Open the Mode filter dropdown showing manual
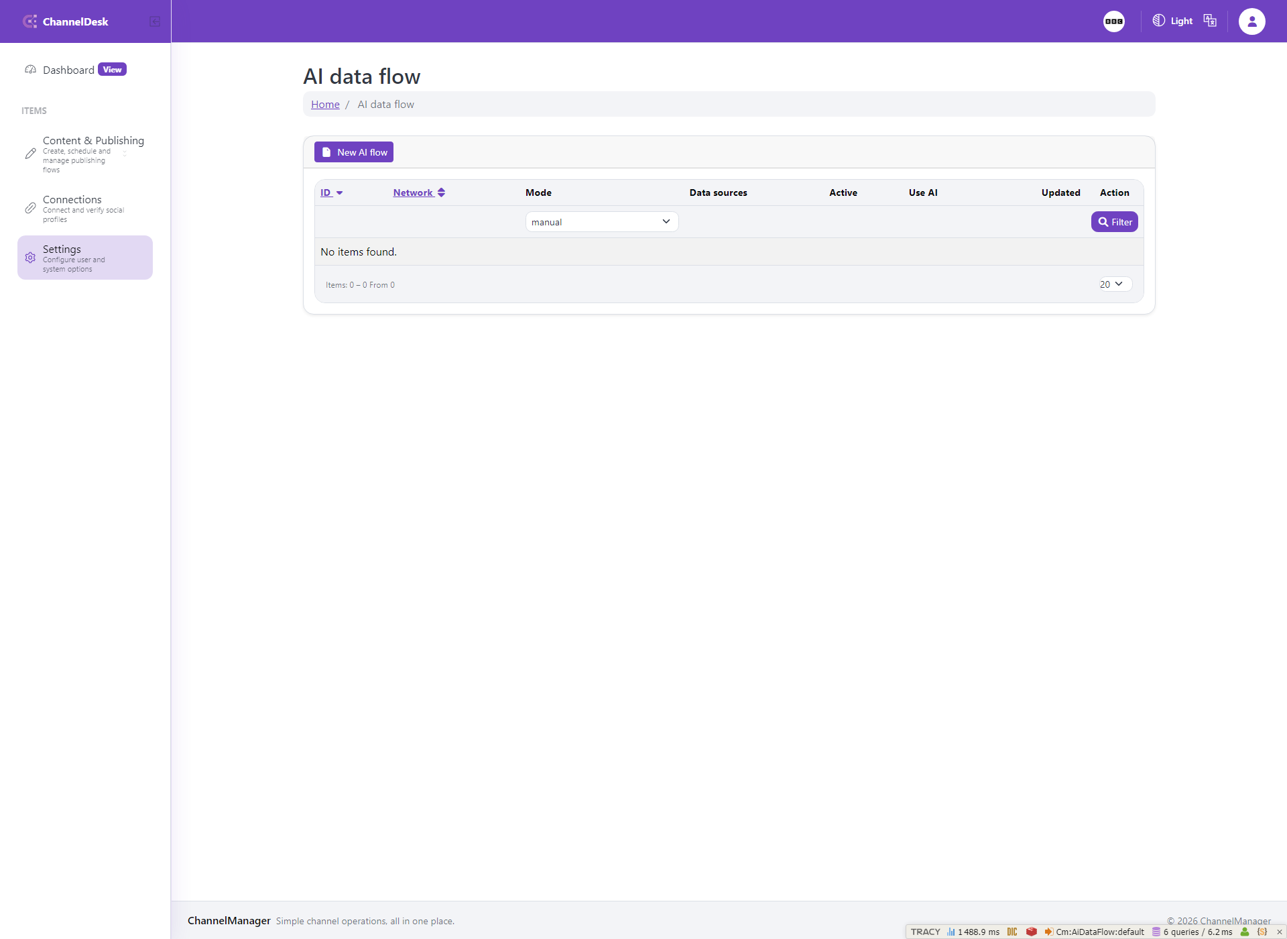This screenshot has width=1287, height=939. click(602, 222)
